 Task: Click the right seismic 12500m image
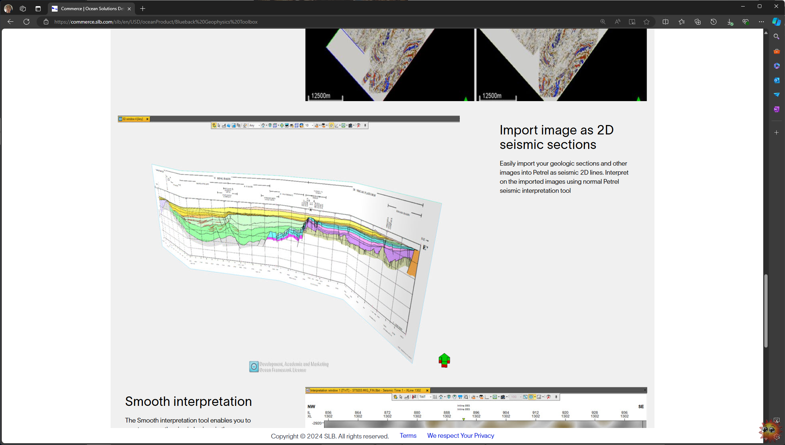[562, 65]
